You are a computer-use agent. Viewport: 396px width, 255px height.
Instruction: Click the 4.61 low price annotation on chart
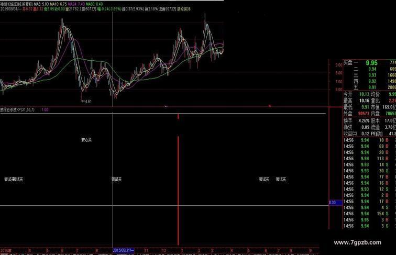[x=88, y=102]
